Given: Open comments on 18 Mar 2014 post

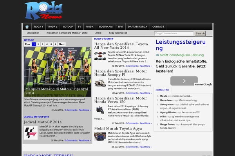Looking at the screenshot, I should coord(132,66).
